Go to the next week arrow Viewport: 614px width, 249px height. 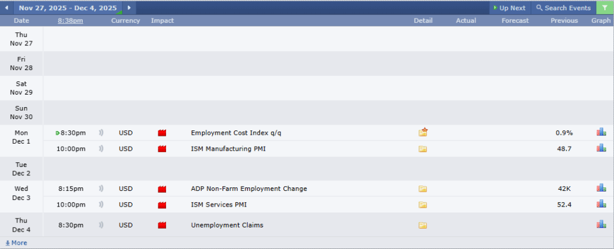[129, 8]
